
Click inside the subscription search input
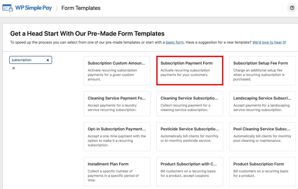coord(28,60)
